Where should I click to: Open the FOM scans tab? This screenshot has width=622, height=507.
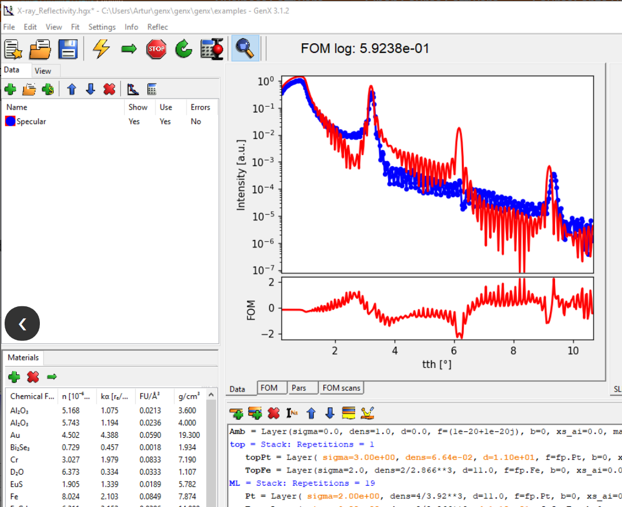pyautogui.click(x=341, y=388)
